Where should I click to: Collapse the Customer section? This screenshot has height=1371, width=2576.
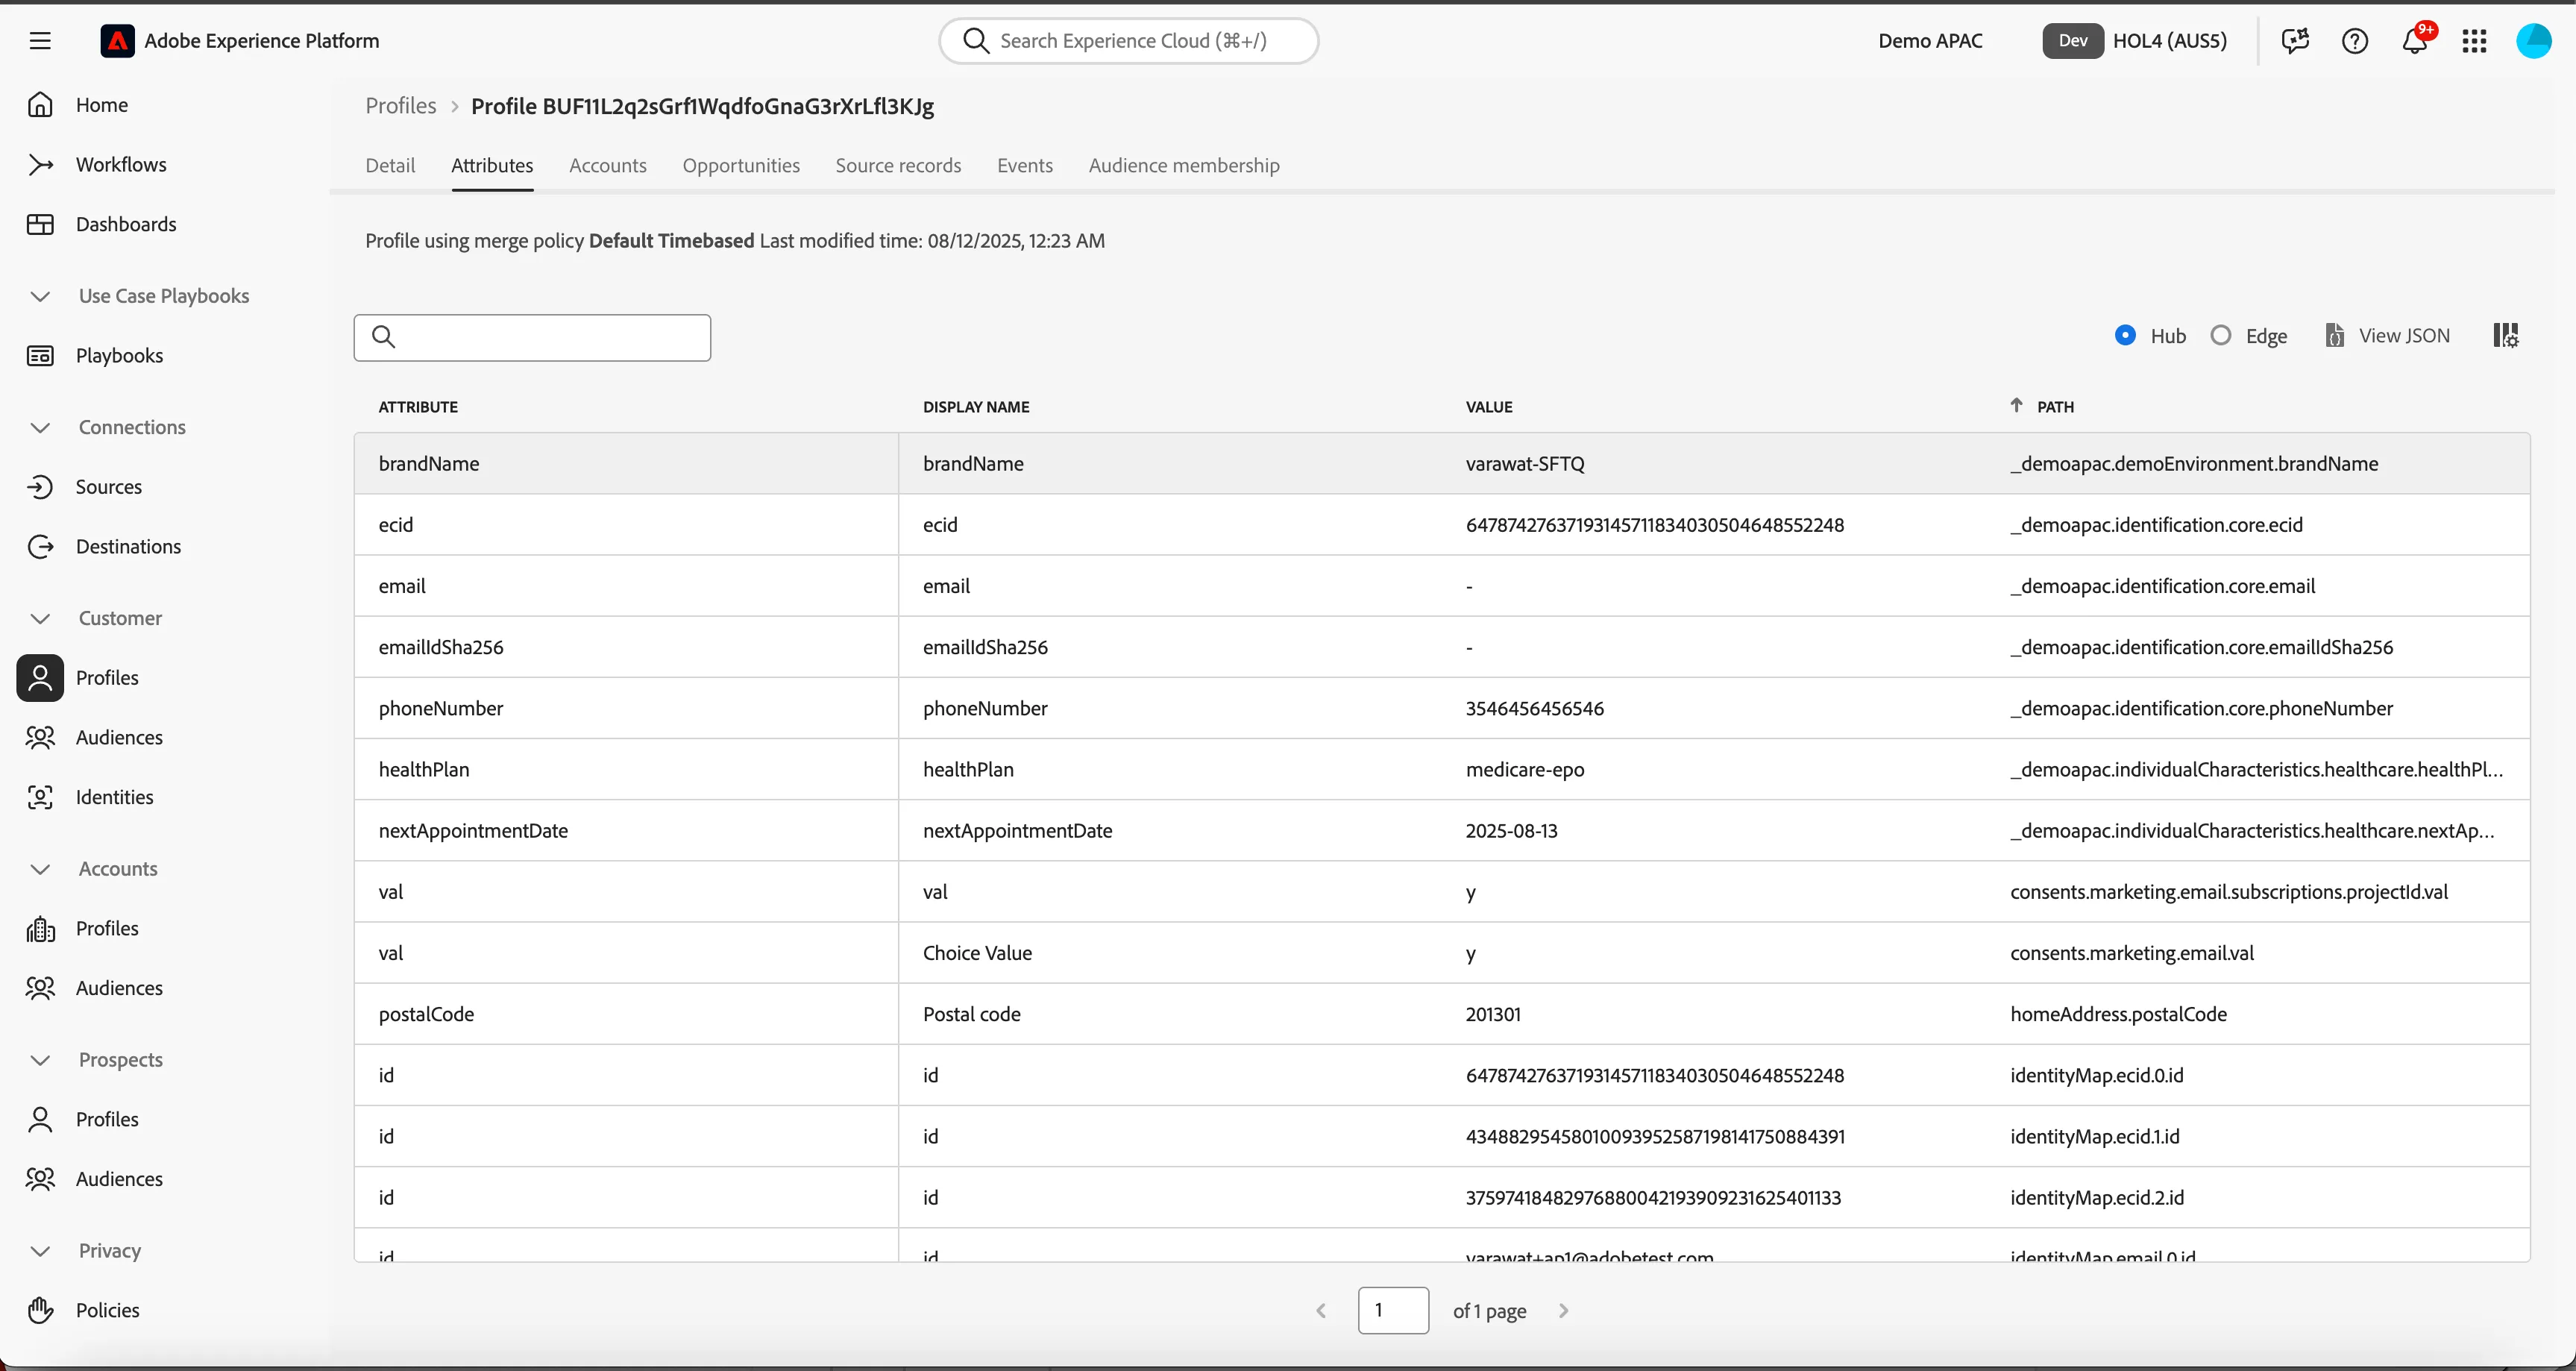pos(40,619)
